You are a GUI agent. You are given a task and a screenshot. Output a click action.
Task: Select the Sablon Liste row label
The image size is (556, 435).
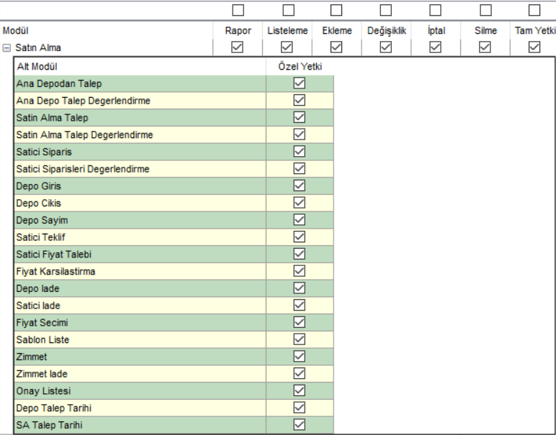pos(42,340)
